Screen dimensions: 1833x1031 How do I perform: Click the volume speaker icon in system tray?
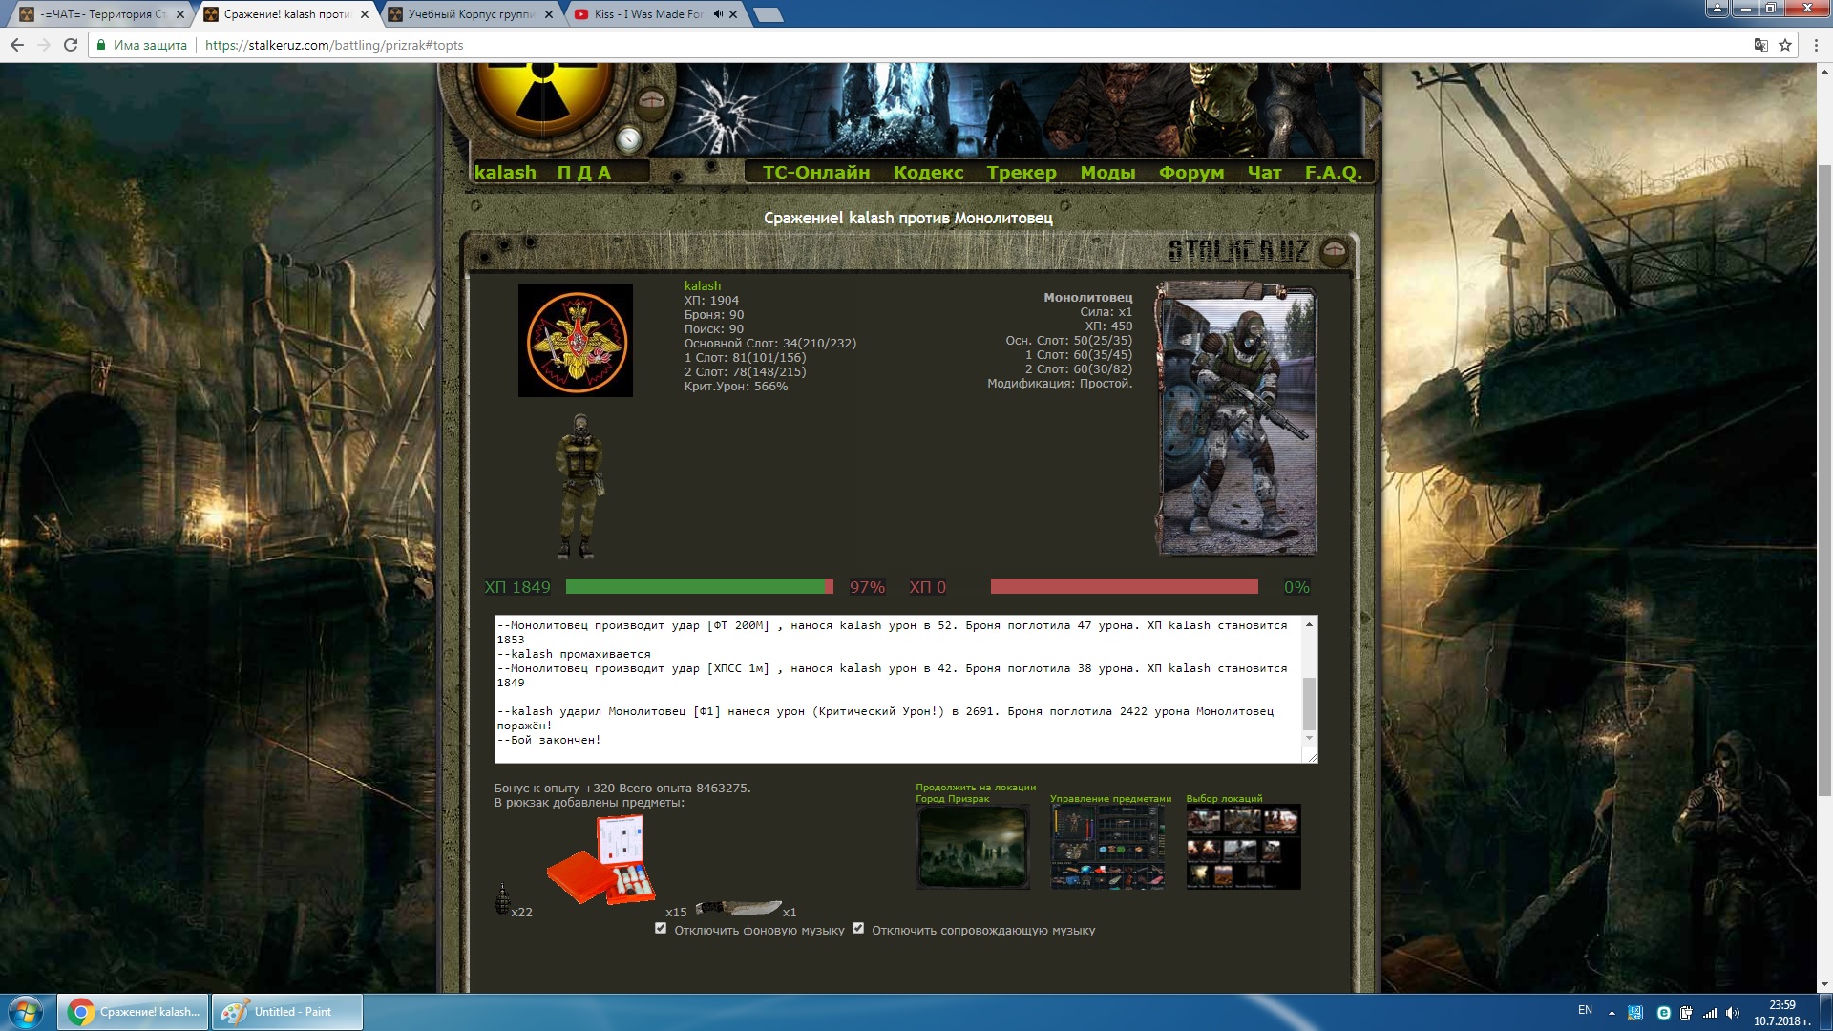[x=1732, y=1013]
